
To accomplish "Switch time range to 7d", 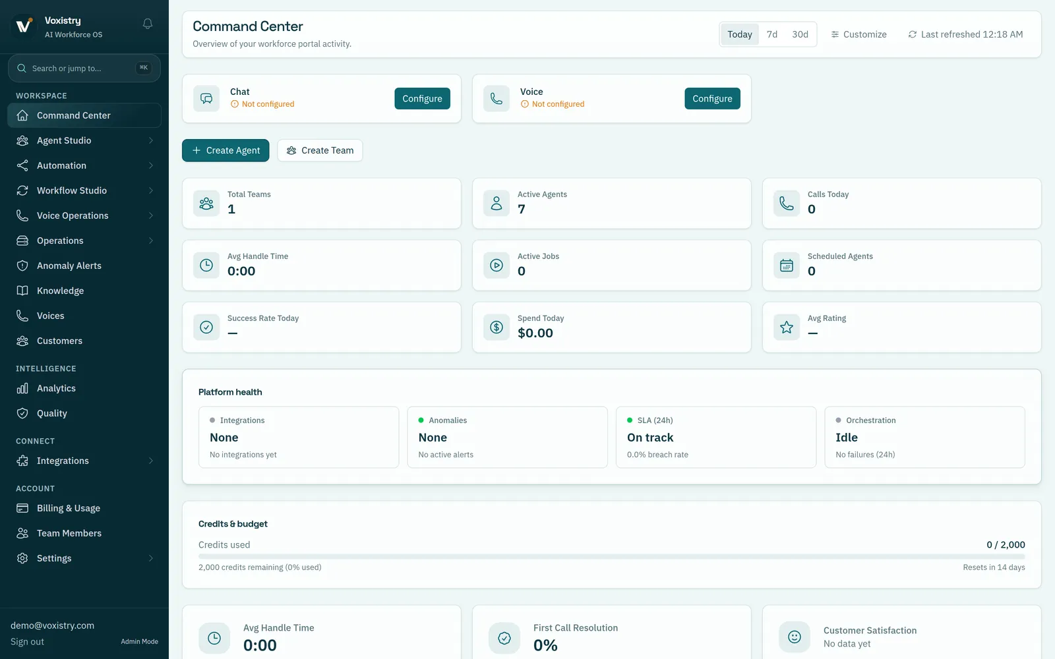I will (x=772, y=34).
